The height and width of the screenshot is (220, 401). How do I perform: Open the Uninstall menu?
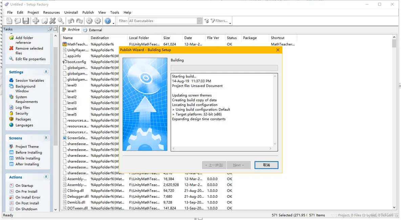click(71, 12)
